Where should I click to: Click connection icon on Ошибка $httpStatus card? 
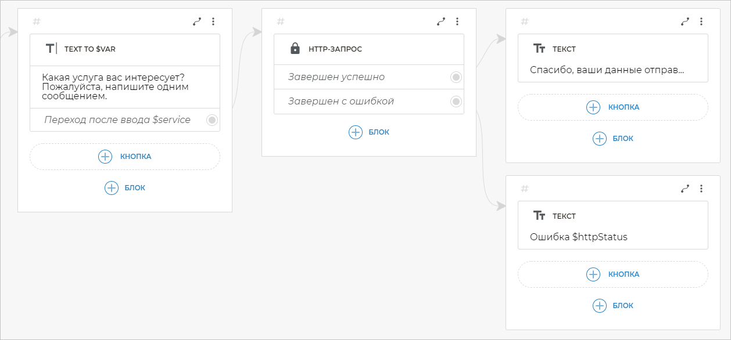(685, 189)
